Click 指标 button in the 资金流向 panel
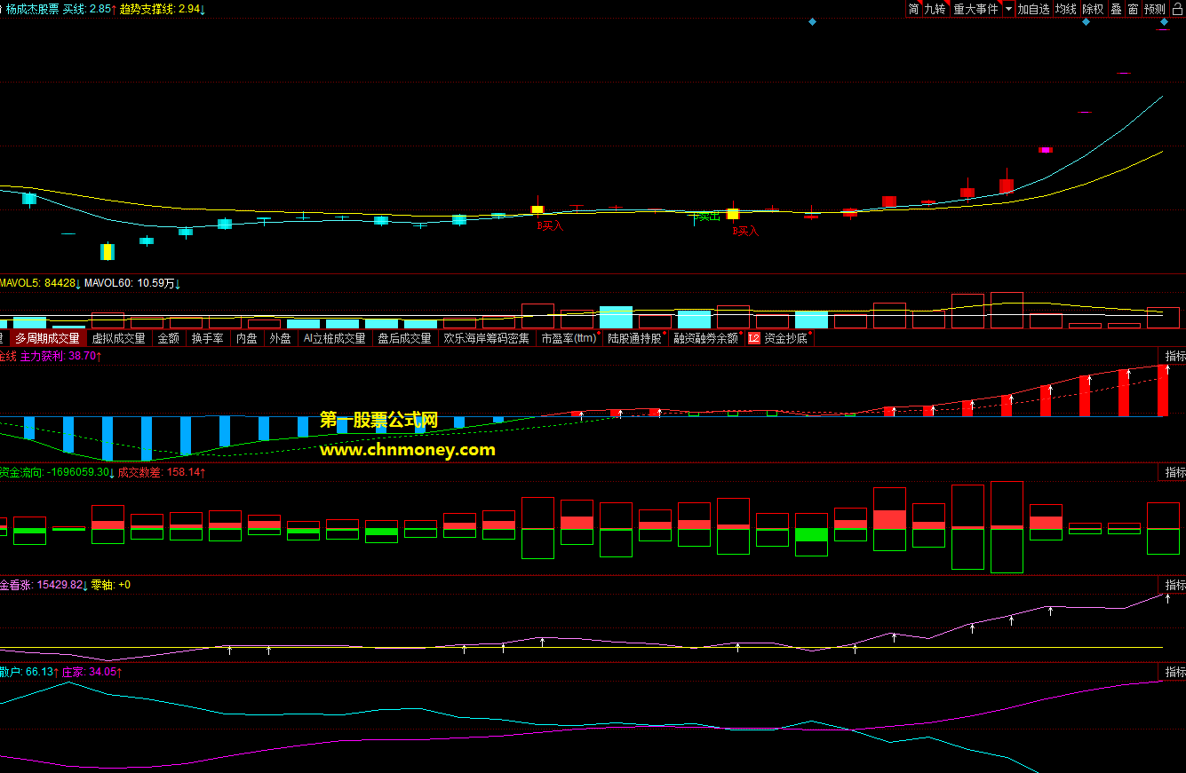 pos(1174,472)
